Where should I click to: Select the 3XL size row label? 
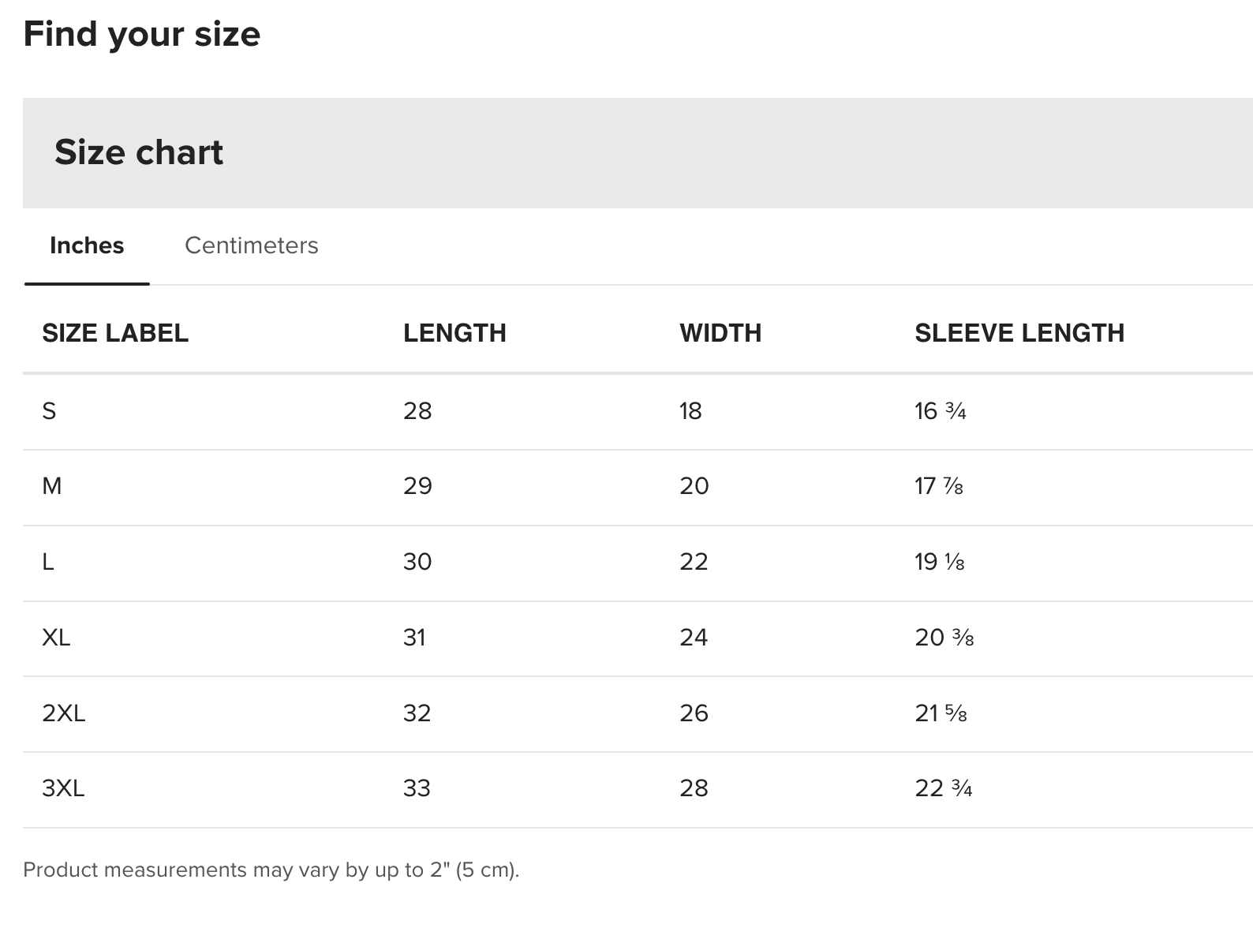tap(63, 788)
